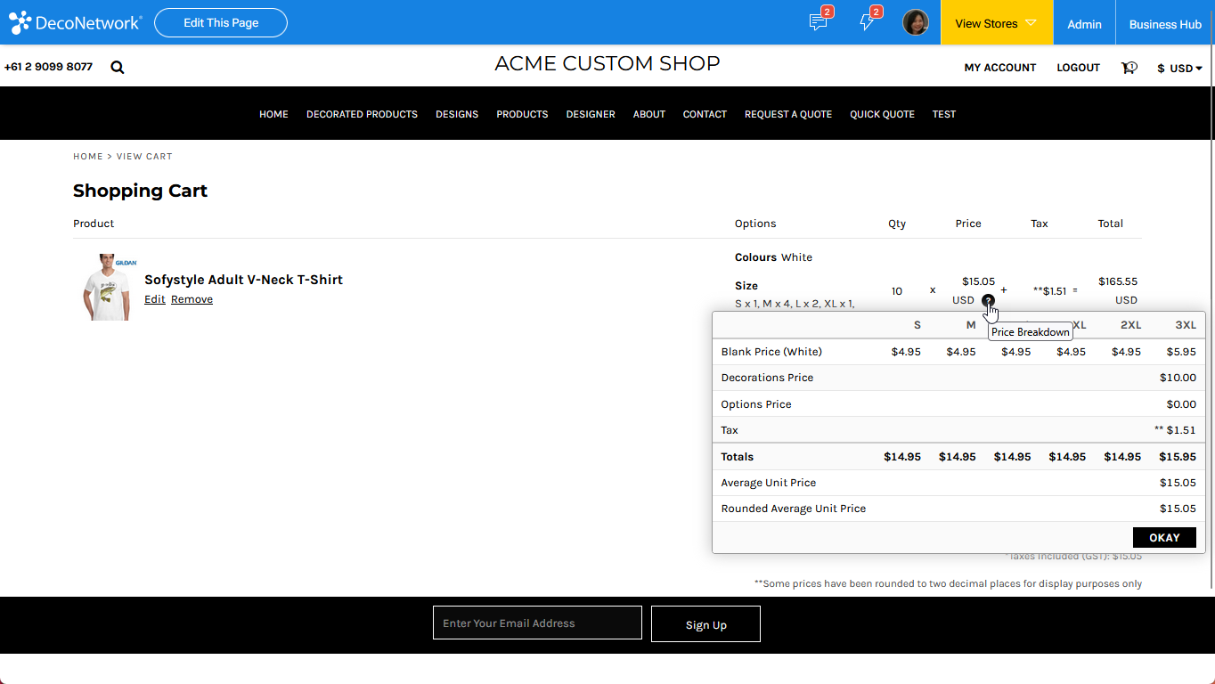Go to My Account
1215x684 pixels.
pyautogui.click(x=1000, y=68)
